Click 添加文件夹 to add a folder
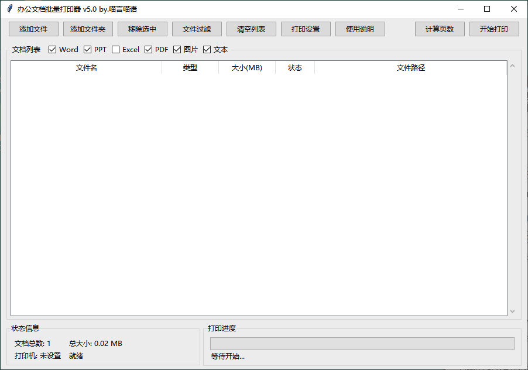The image size is (528, 370). click(88, 29)
